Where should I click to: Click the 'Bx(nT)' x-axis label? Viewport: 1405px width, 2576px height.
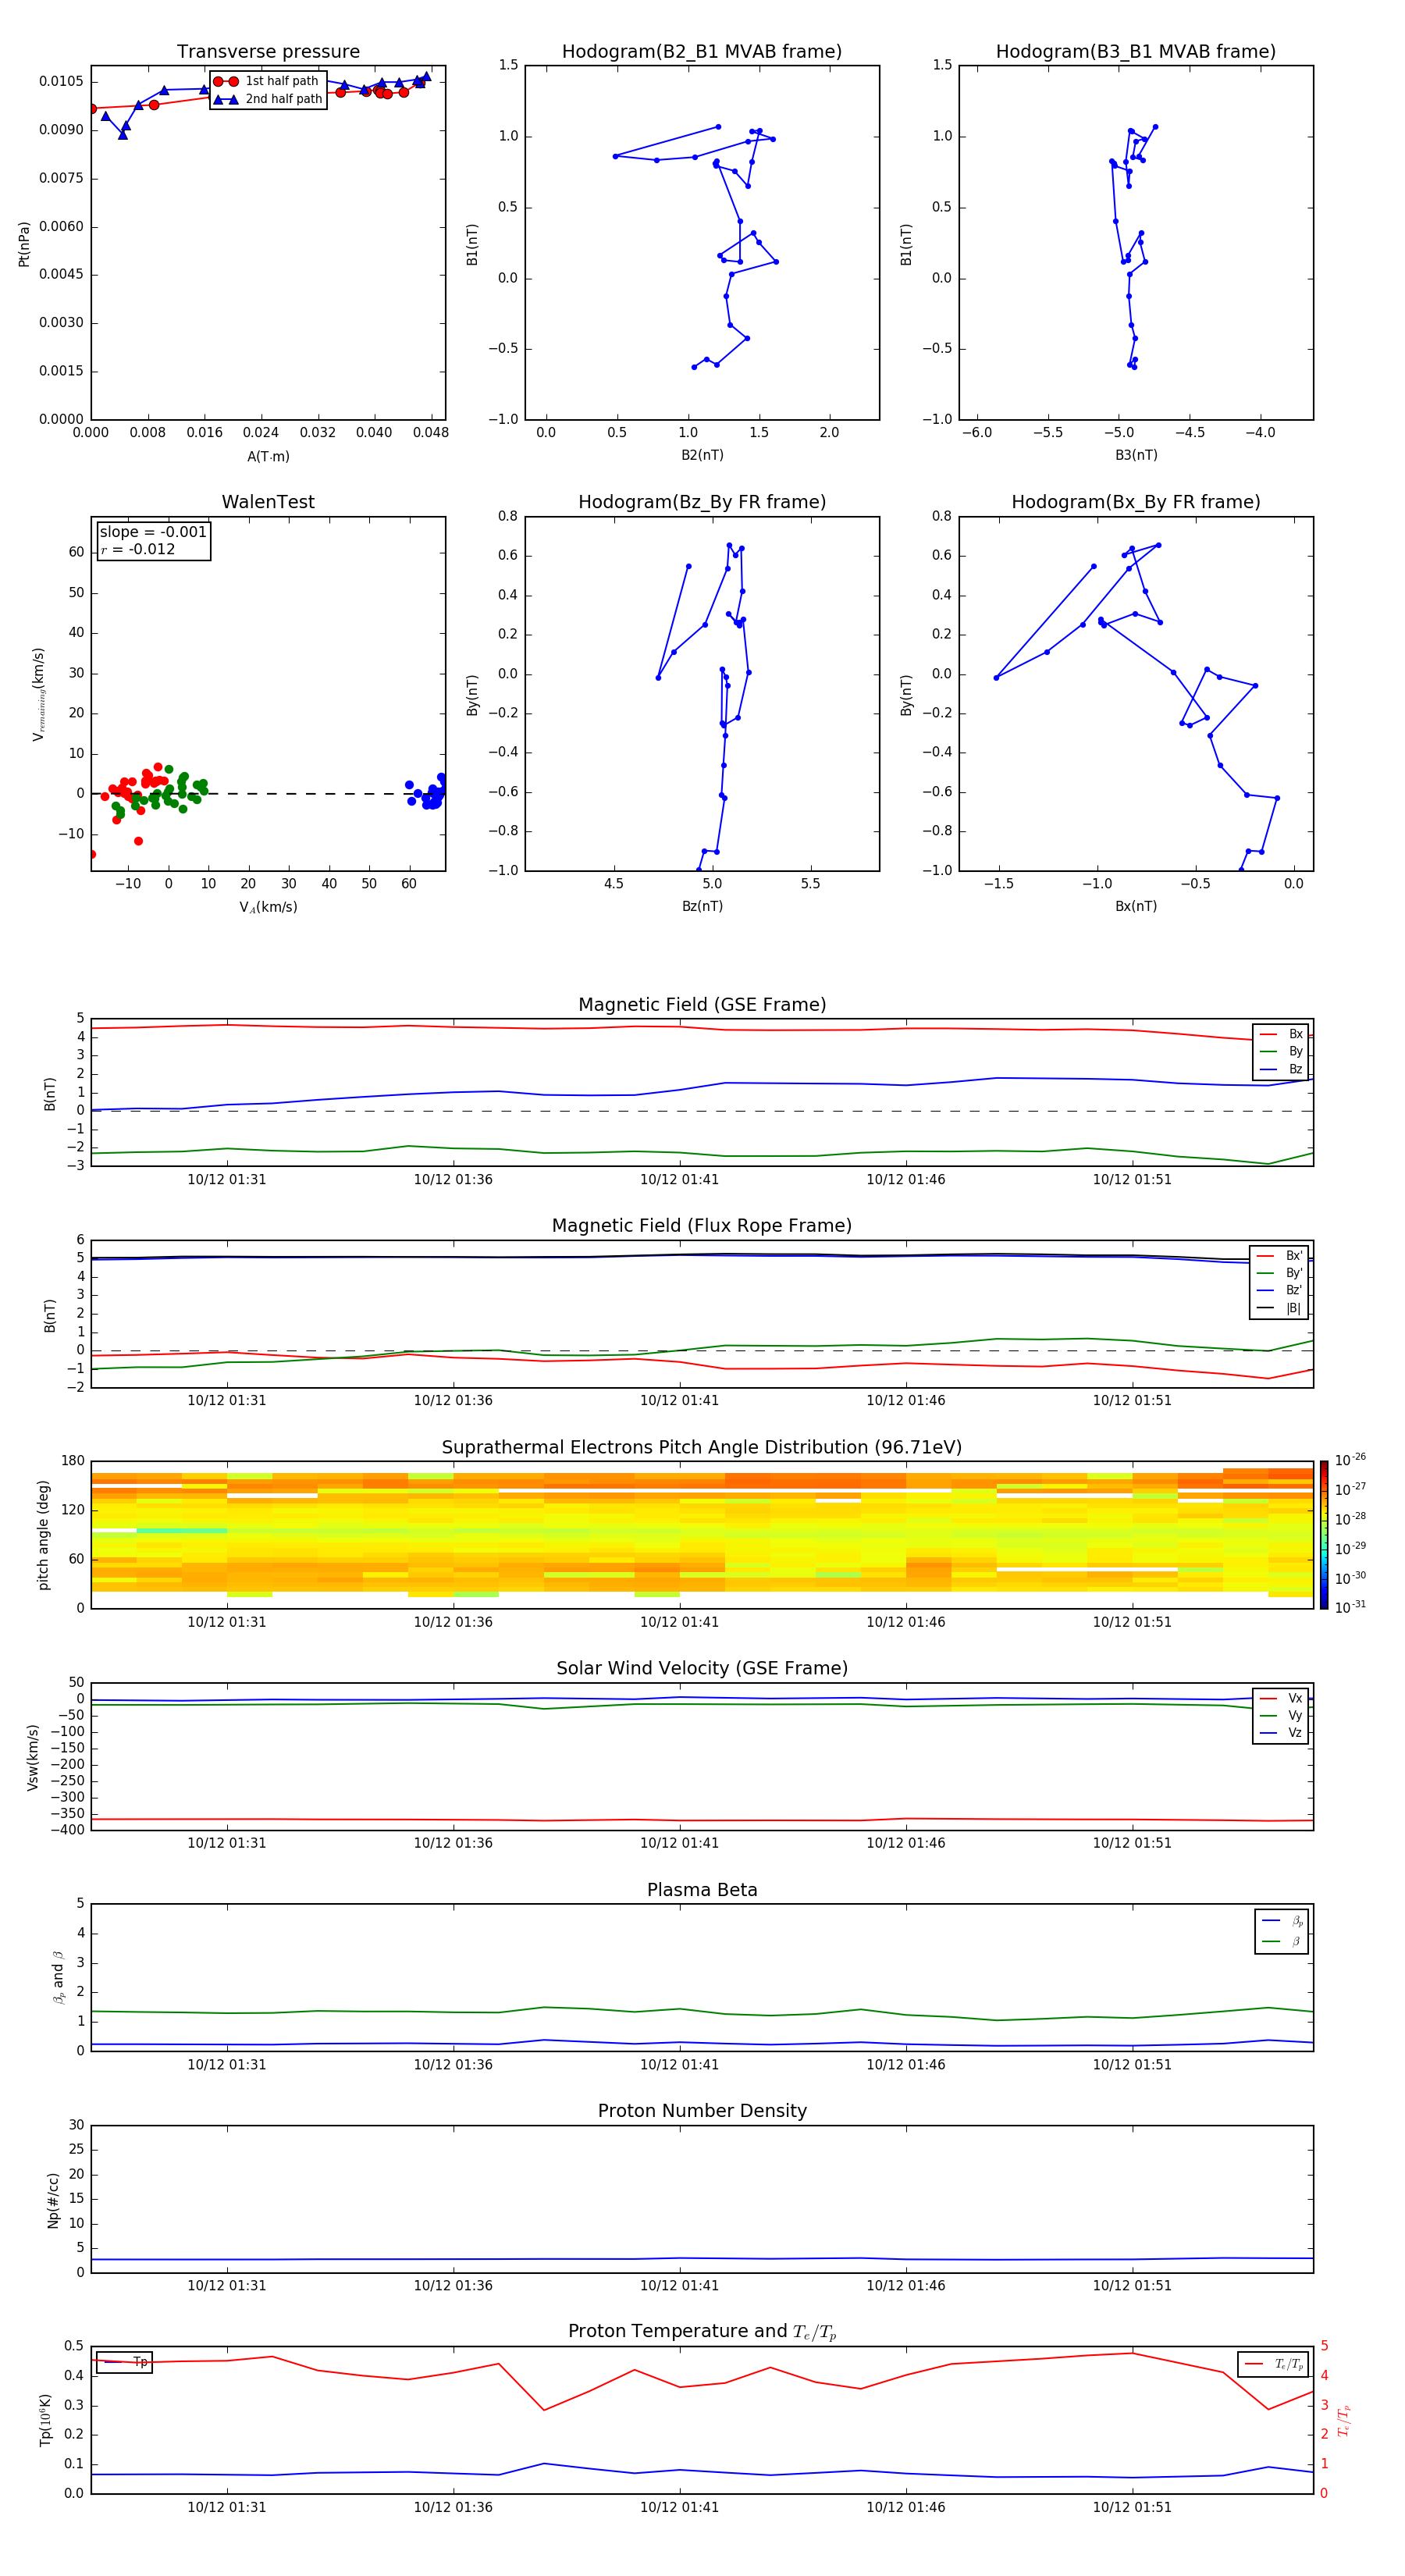[1136, 906]
